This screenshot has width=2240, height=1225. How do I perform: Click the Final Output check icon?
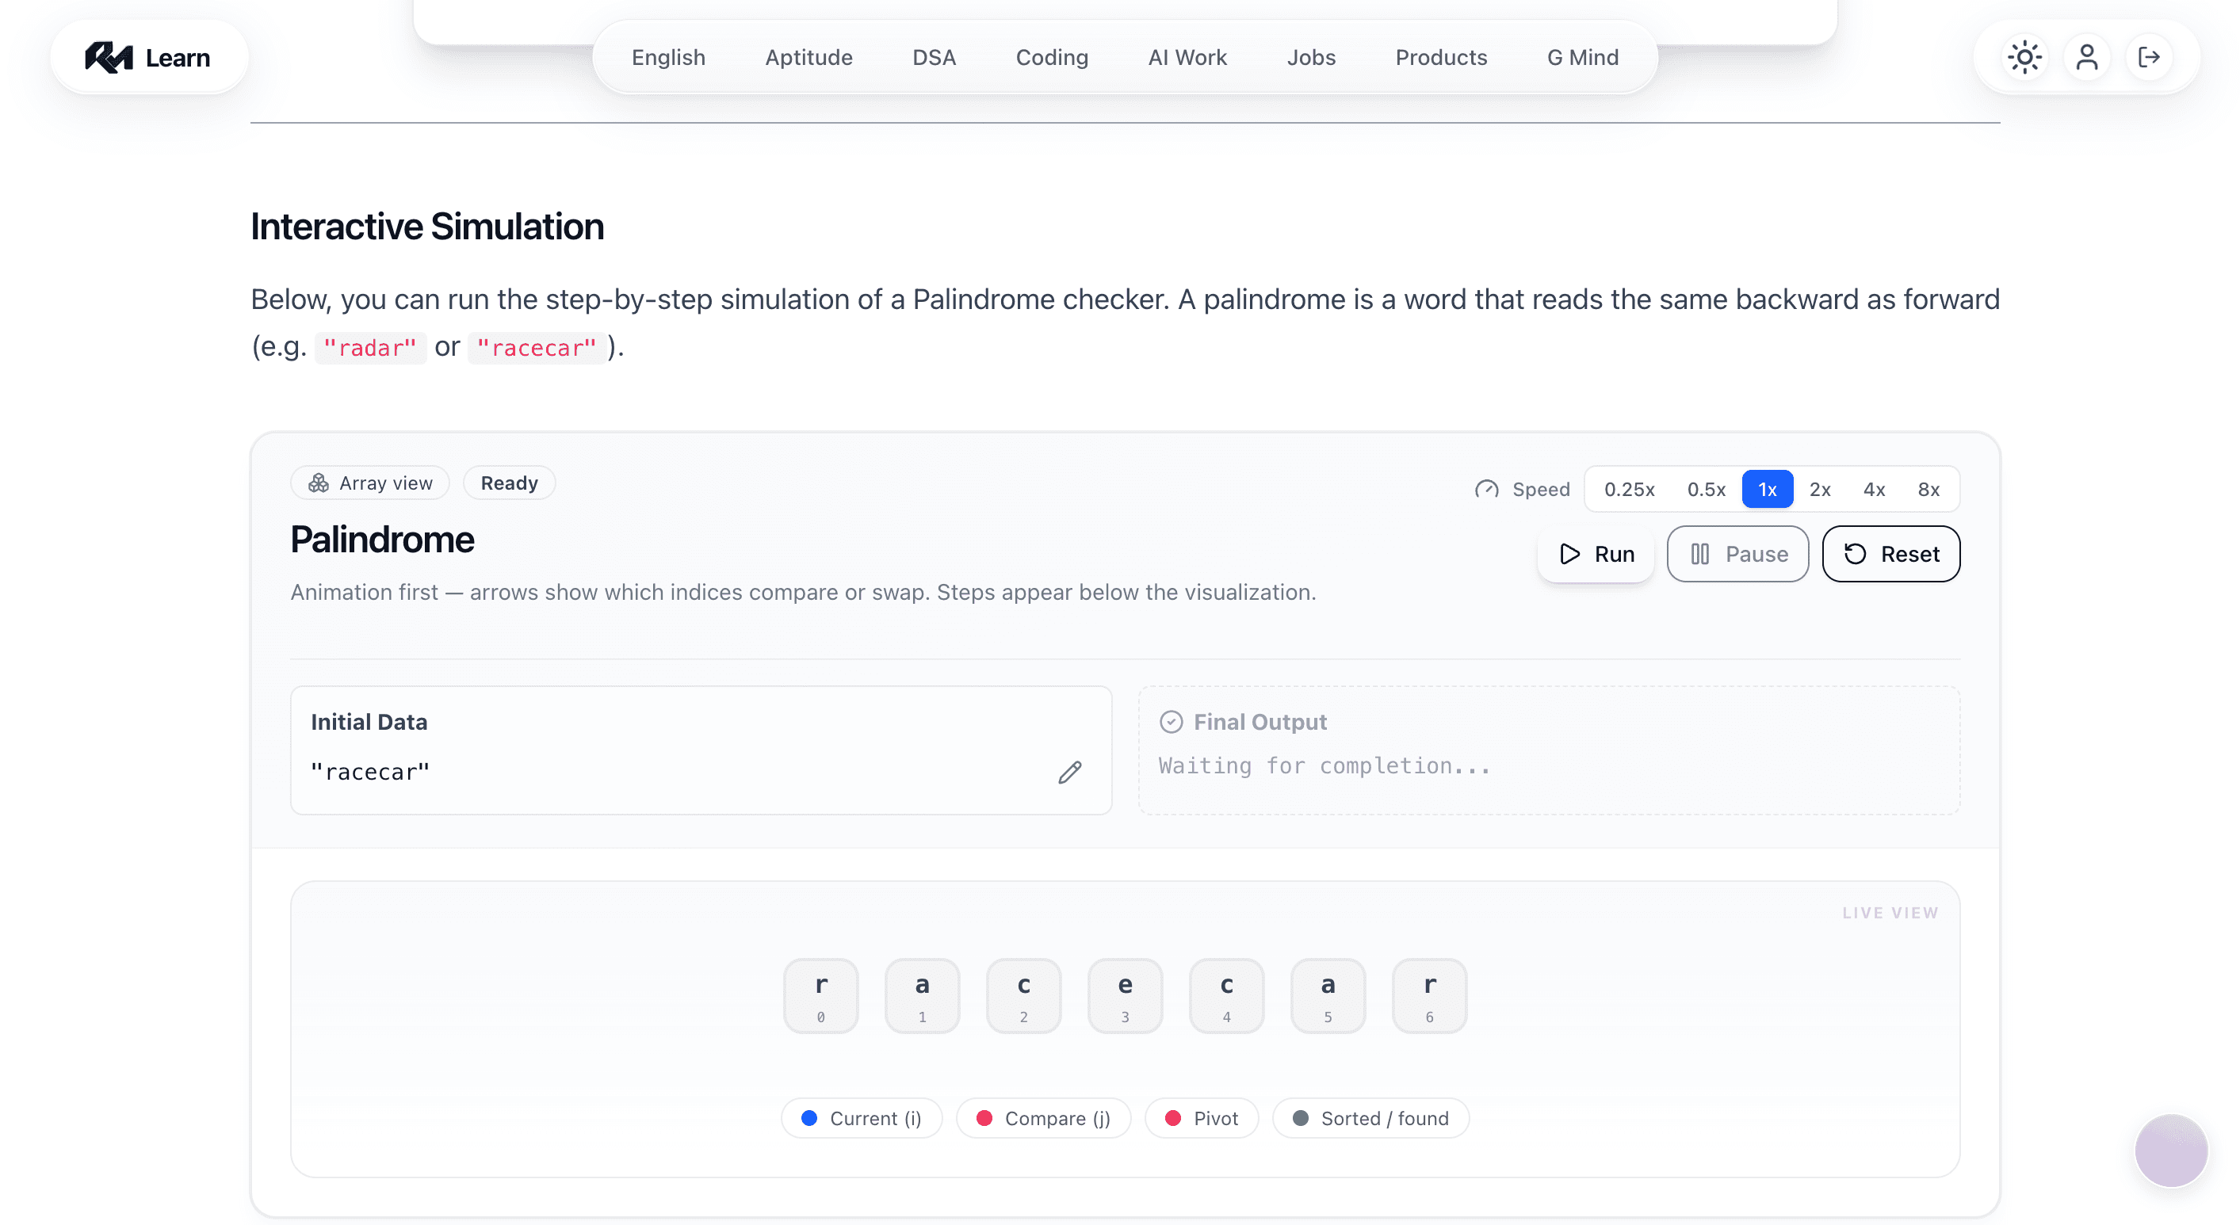click(x=1171, y=722)
